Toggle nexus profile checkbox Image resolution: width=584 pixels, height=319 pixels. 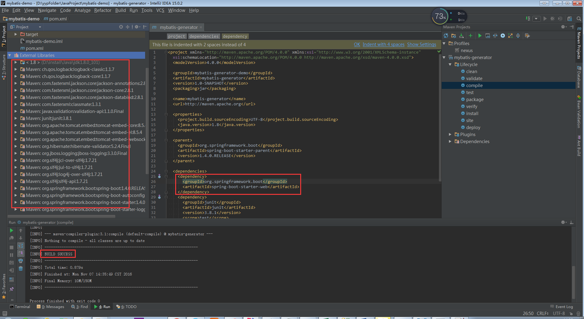click(457, 51)
